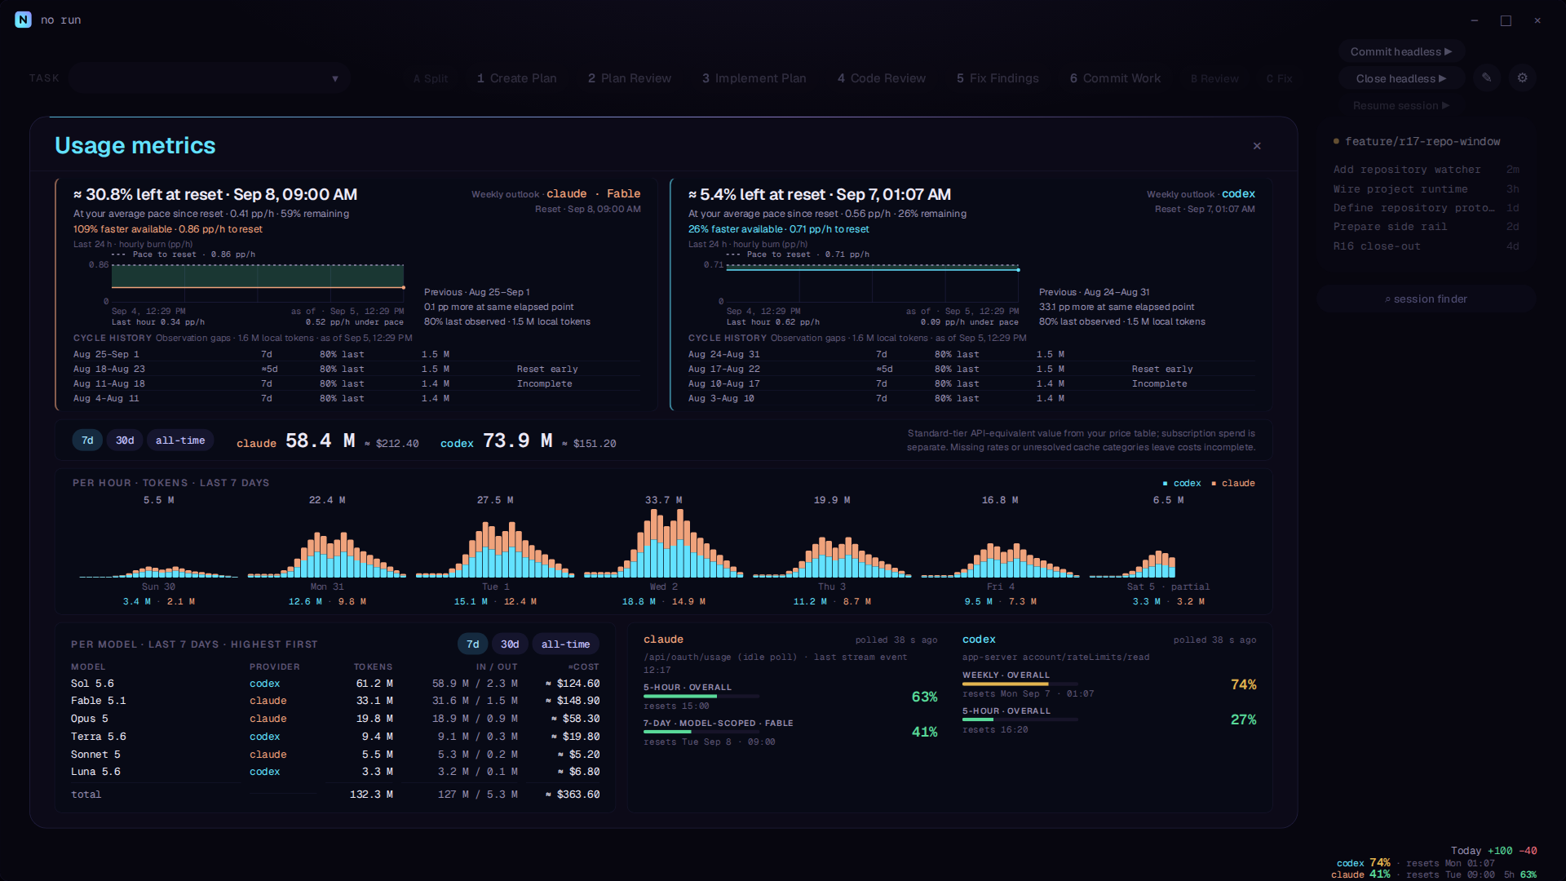
Task: Select all-time in the Per Model table
Action: [565, 644]
